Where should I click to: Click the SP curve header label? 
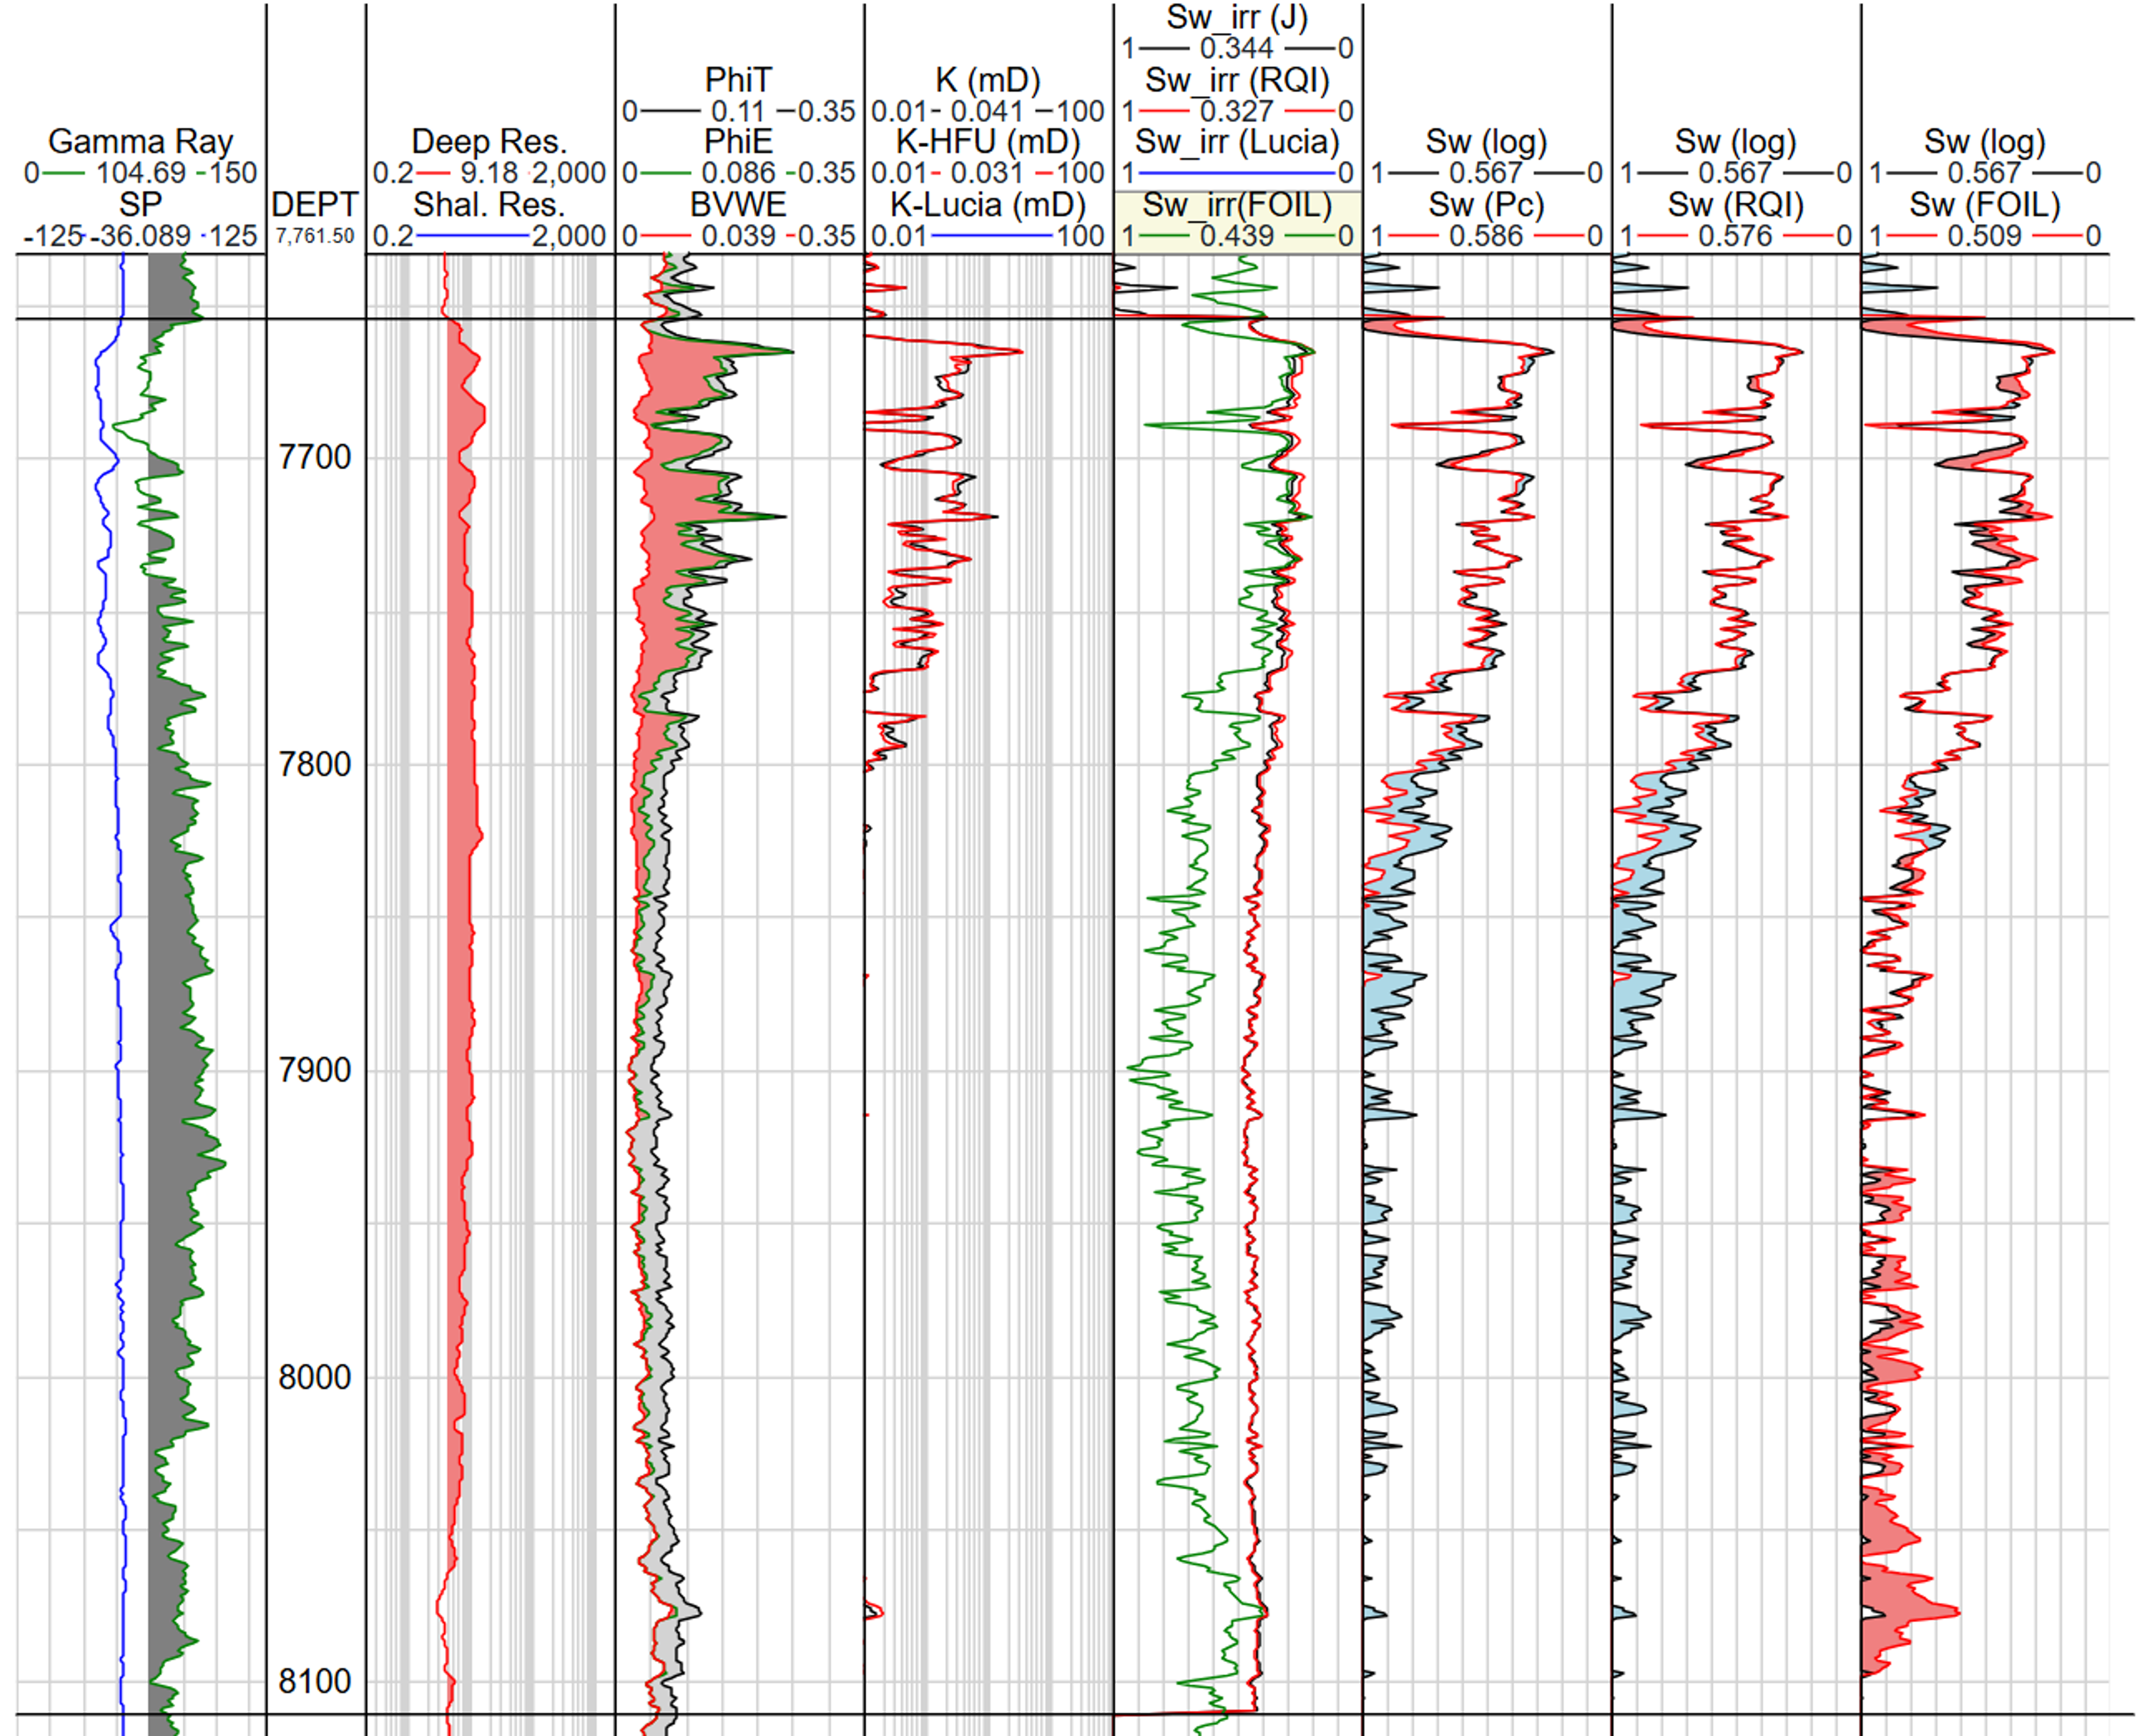point(140,205)
